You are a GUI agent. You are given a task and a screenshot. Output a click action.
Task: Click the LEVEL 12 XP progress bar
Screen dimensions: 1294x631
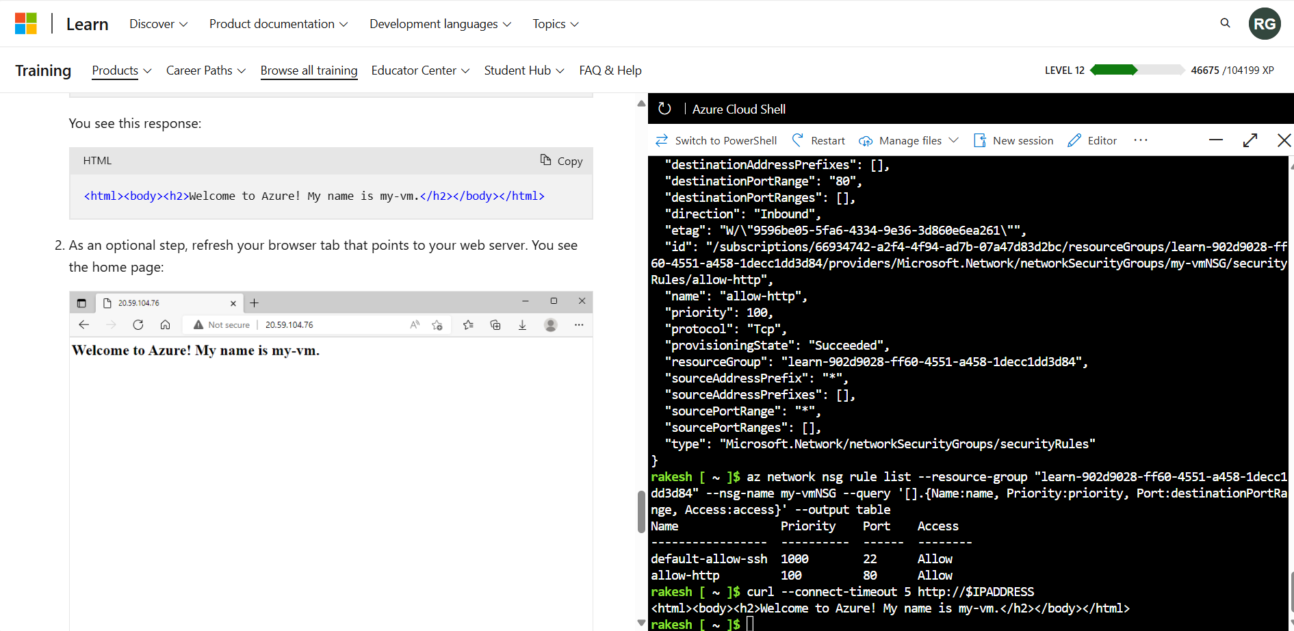(x=1137, y=70)
